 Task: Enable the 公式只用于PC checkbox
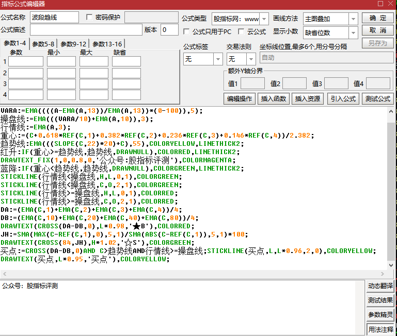click(186, 31)
